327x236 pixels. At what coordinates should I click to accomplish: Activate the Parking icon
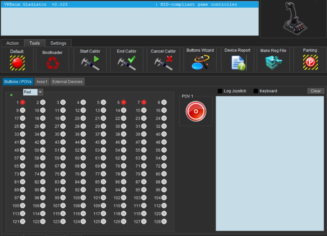(310, 62)
